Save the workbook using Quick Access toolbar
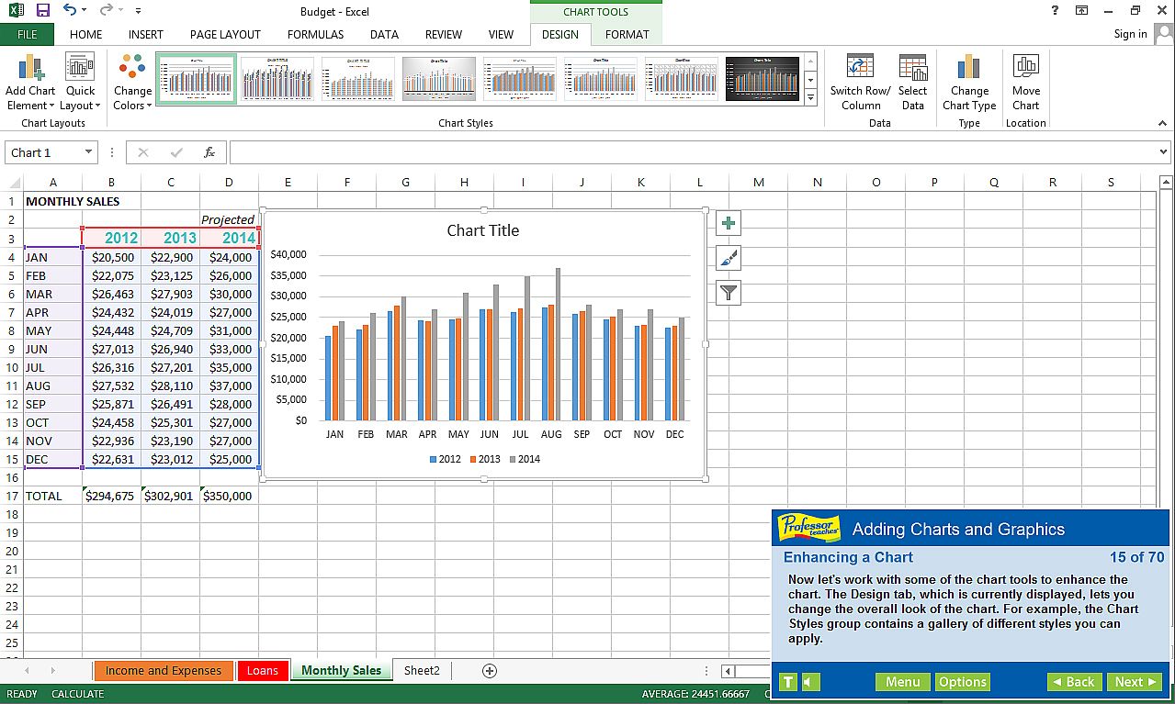The height and width of the screenshot is (704, 1175). coord(42,10)
